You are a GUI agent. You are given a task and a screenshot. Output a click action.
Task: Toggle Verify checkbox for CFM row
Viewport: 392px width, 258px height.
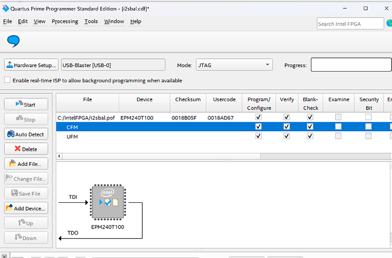286,127
